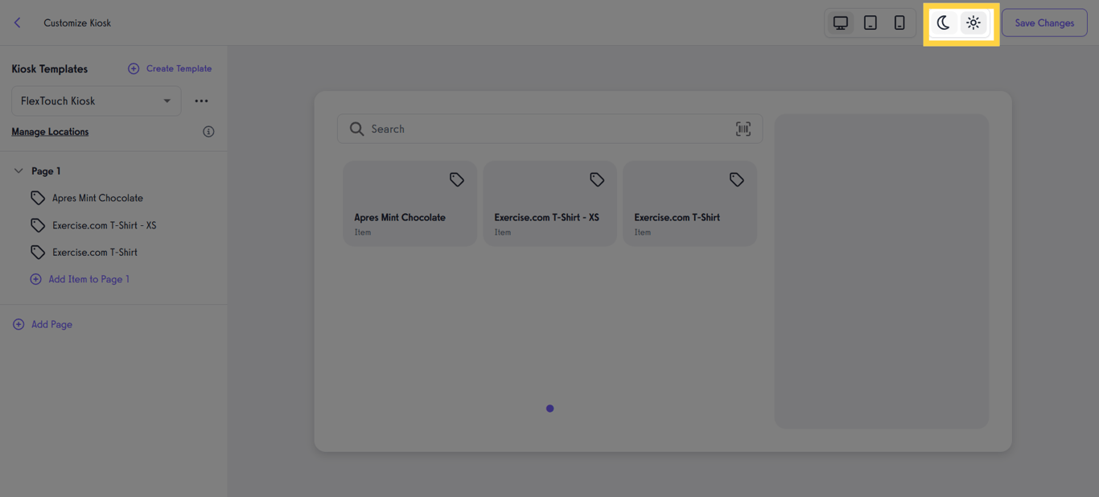Image resolution: width=1099 pixels, height=497 pixels.
Task: Open the three-dot template options menu
Action: [x=201, y=101]
